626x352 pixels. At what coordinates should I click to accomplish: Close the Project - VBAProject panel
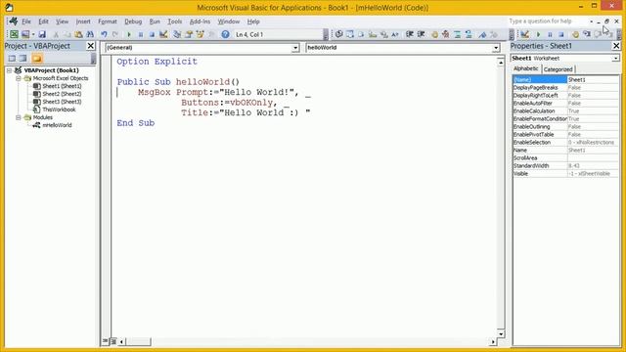point(91,46)
